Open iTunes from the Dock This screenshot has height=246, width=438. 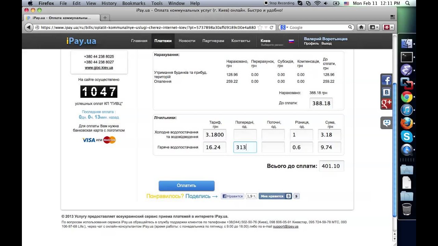tap(407, 110)
